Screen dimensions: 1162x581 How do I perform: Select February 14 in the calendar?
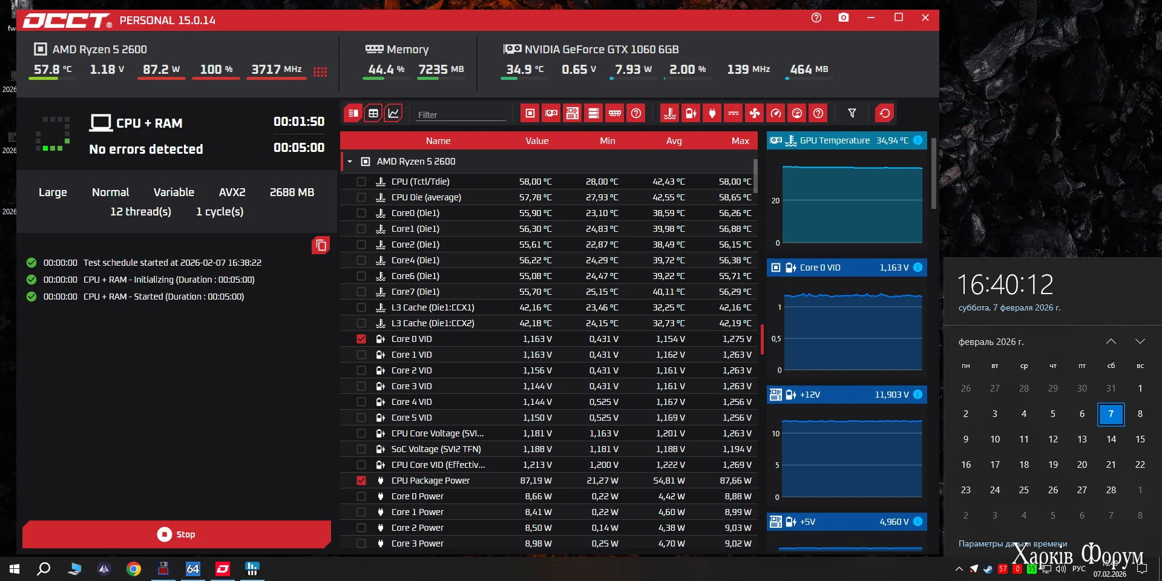click(1111, 439)
